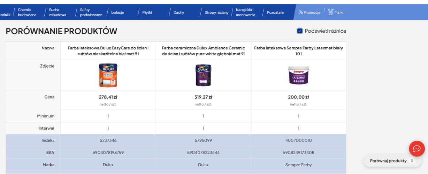The image size is (428, 174).
Task: Open the Dulux Ambiance Ceramic paint image
Action: (203, 75)
